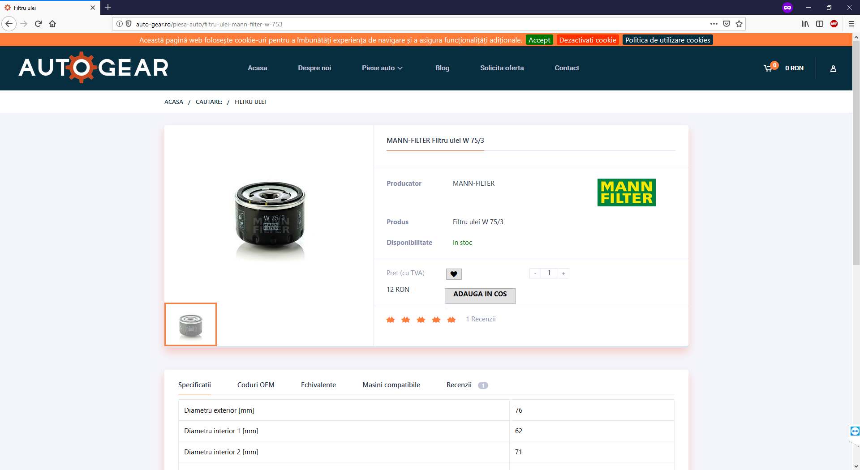Open the browser home page

pos(52,24)
